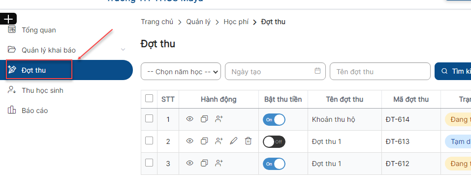Turn off payment toggle for Khoản thu hộ
The image size is (471, 196).
point(274,119)
